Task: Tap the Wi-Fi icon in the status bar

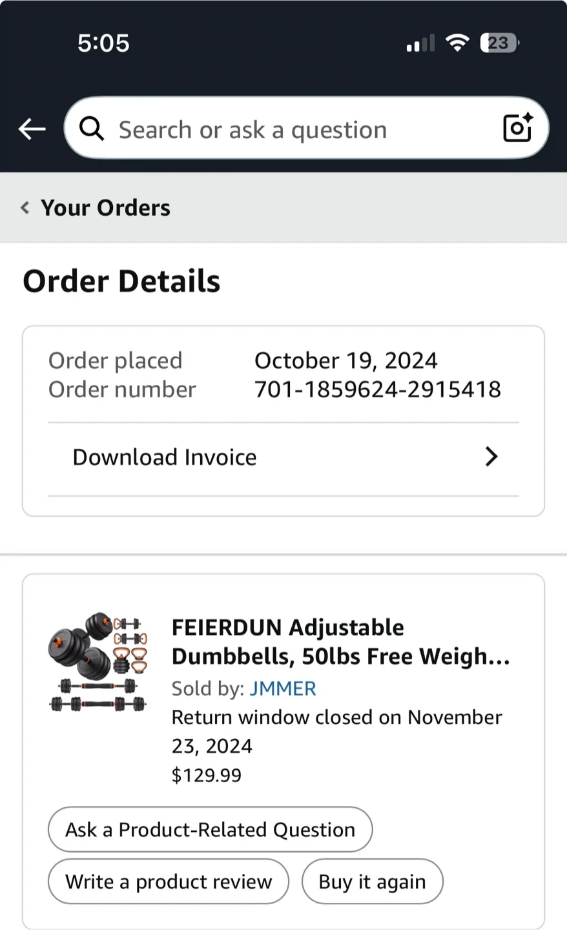Action: [457, 43]
